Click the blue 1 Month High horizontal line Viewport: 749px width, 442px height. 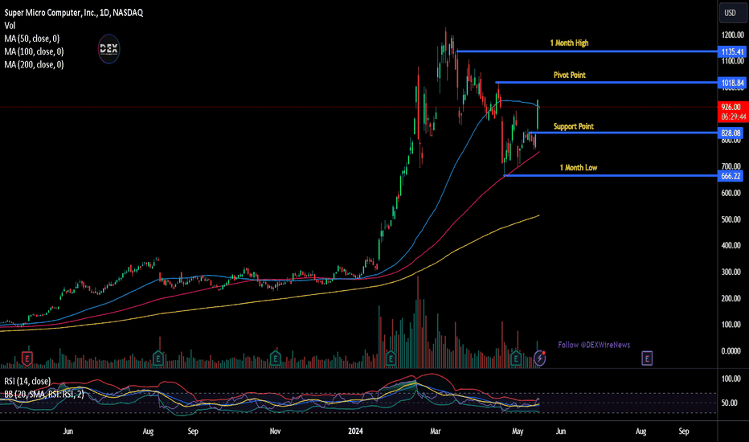coord(587,51)
